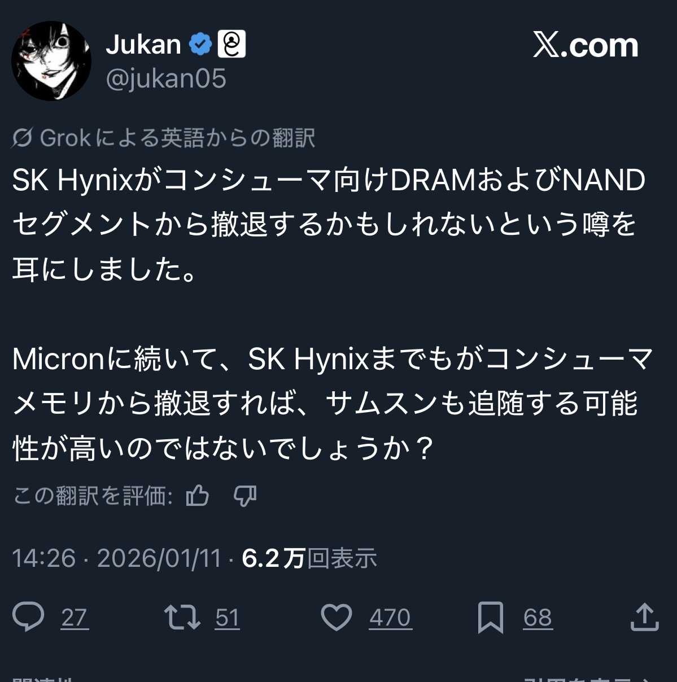Bookmark the post with bookmark icon

490,617
